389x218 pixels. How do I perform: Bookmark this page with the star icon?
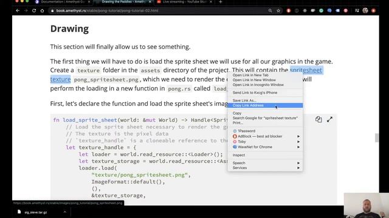278,11
